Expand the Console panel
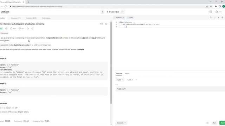The width and height of the screenshot is (225, 126). pyautogui.click(x=121, y=123)
